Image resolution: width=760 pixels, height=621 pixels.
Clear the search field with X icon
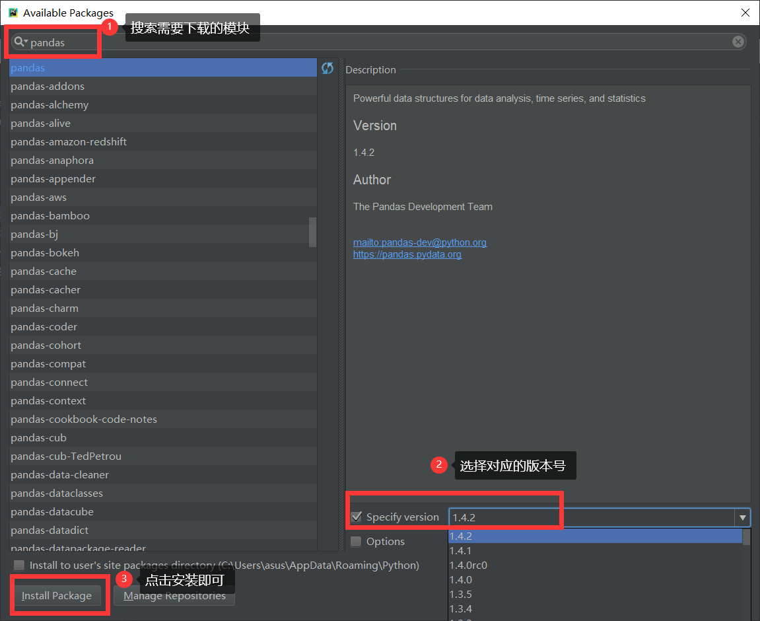pyautogui.click(x=738, y=42)
